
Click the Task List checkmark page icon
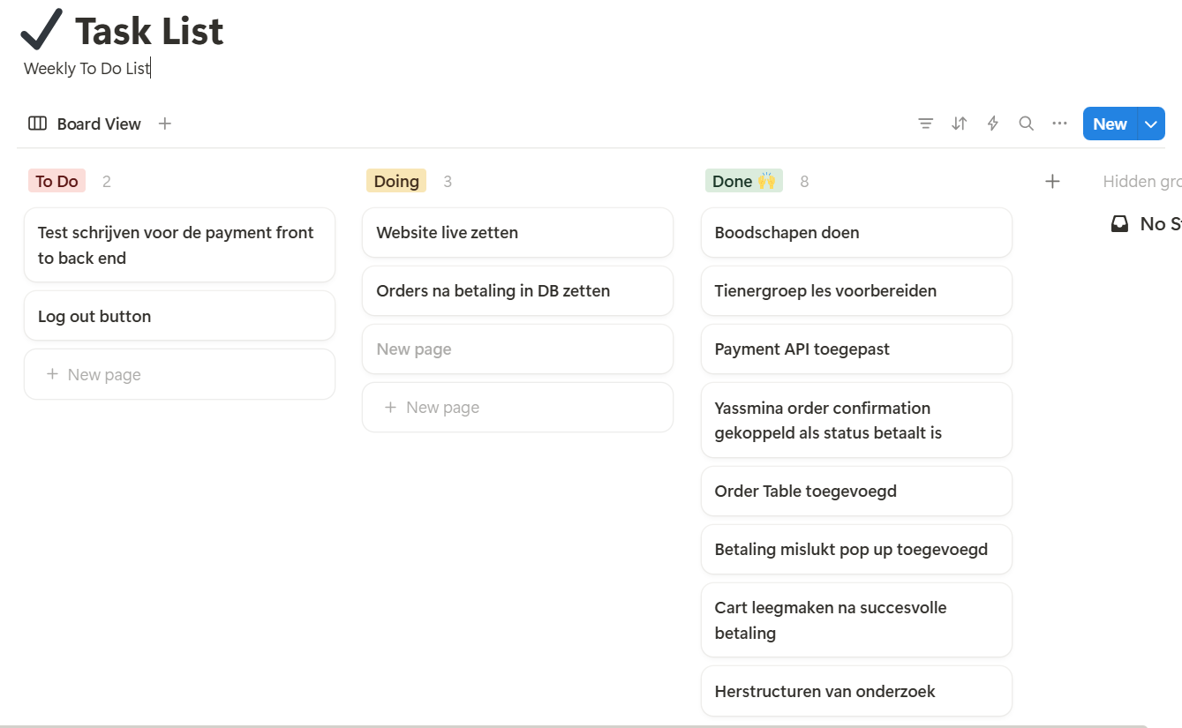click(41, 30)
